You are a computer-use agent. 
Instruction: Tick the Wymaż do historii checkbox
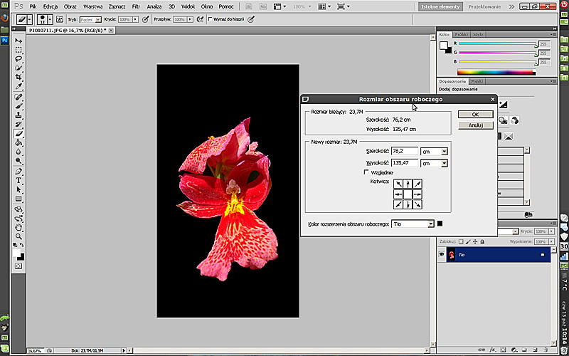210,19
